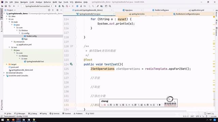Open Settings via the wrench icon

point(98,6)
